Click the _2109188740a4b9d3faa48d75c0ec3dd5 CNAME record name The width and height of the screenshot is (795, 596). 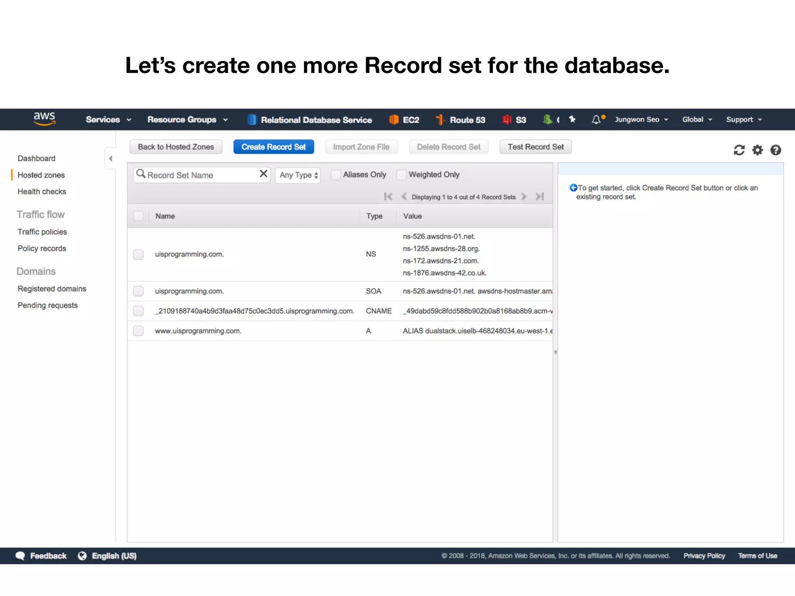tap(255, 311)
